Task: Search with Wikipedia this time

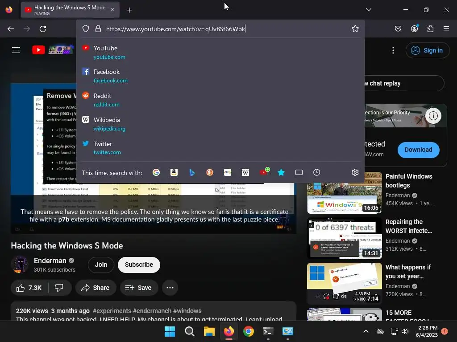Action: point(245,172)
